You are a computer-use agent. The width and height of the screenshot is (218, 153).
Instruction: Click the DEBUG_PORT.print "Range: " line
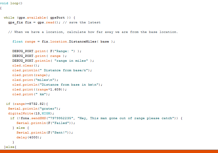click(47, 51)
